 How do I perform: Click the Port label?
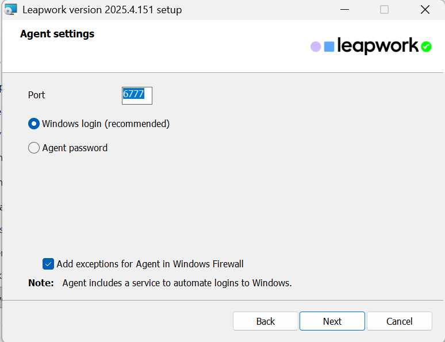(37, 95)
